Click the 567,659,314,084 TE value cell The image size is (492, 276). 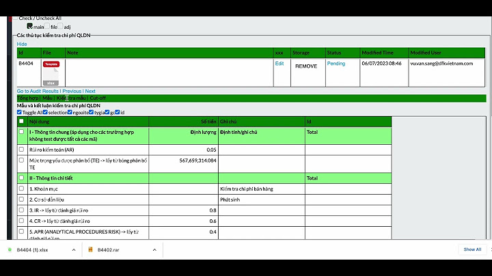pos(184,164)
